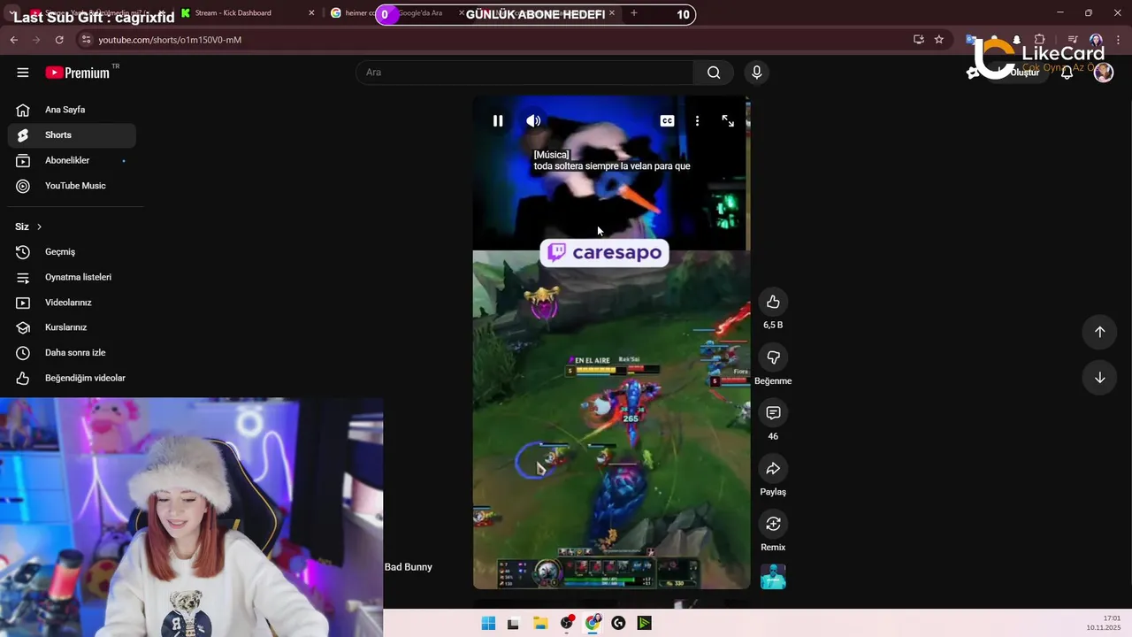The image size is (1132, 637).
Task: Go to next Short with down arrow
Action: pos(1099,378)
